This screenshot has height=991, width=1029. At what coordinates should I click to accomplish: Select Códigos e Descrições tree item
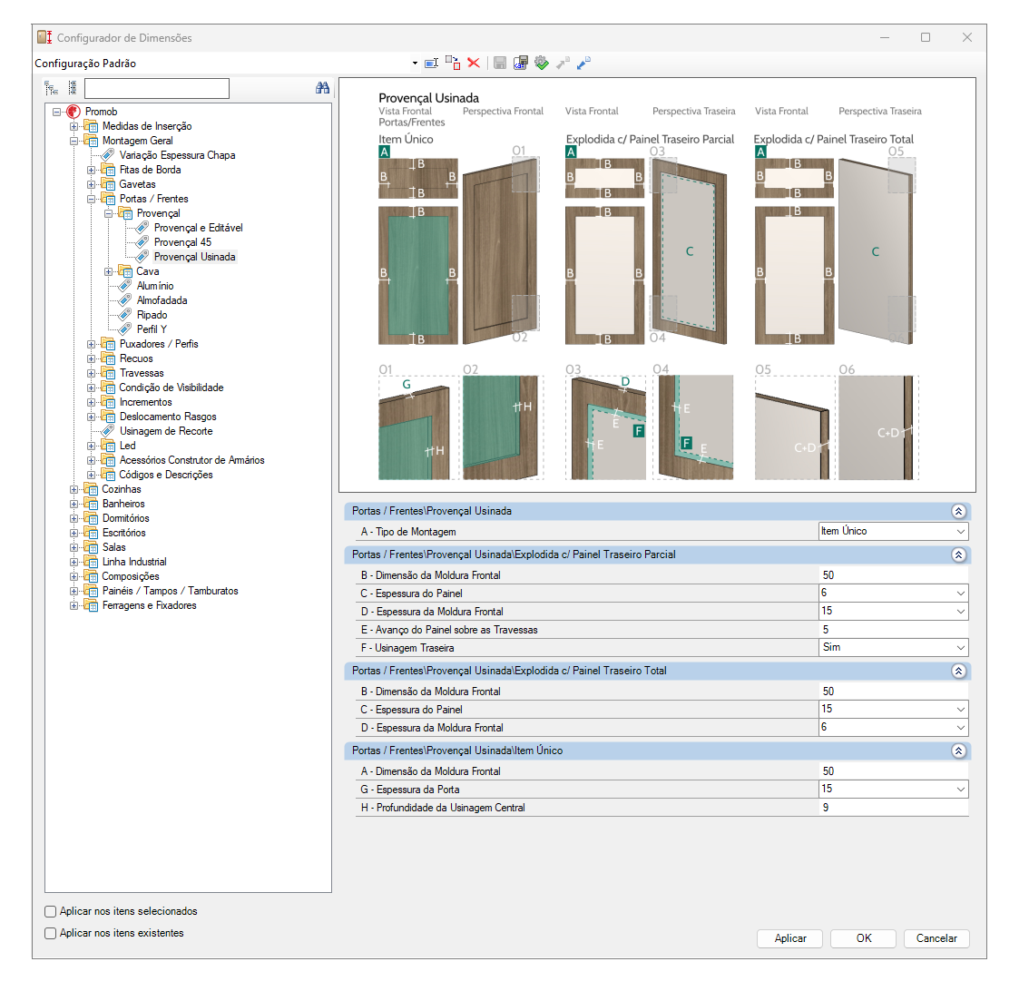click(x=166, y=475)
